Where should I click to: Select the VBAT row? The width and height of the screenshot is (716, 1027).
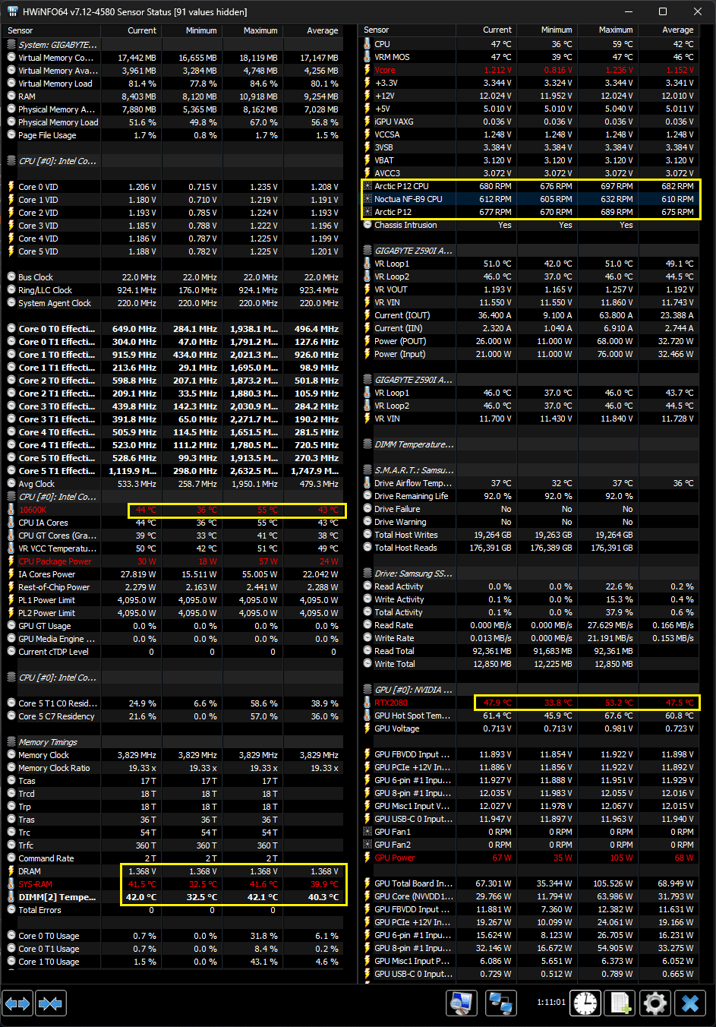coord(529,160)
